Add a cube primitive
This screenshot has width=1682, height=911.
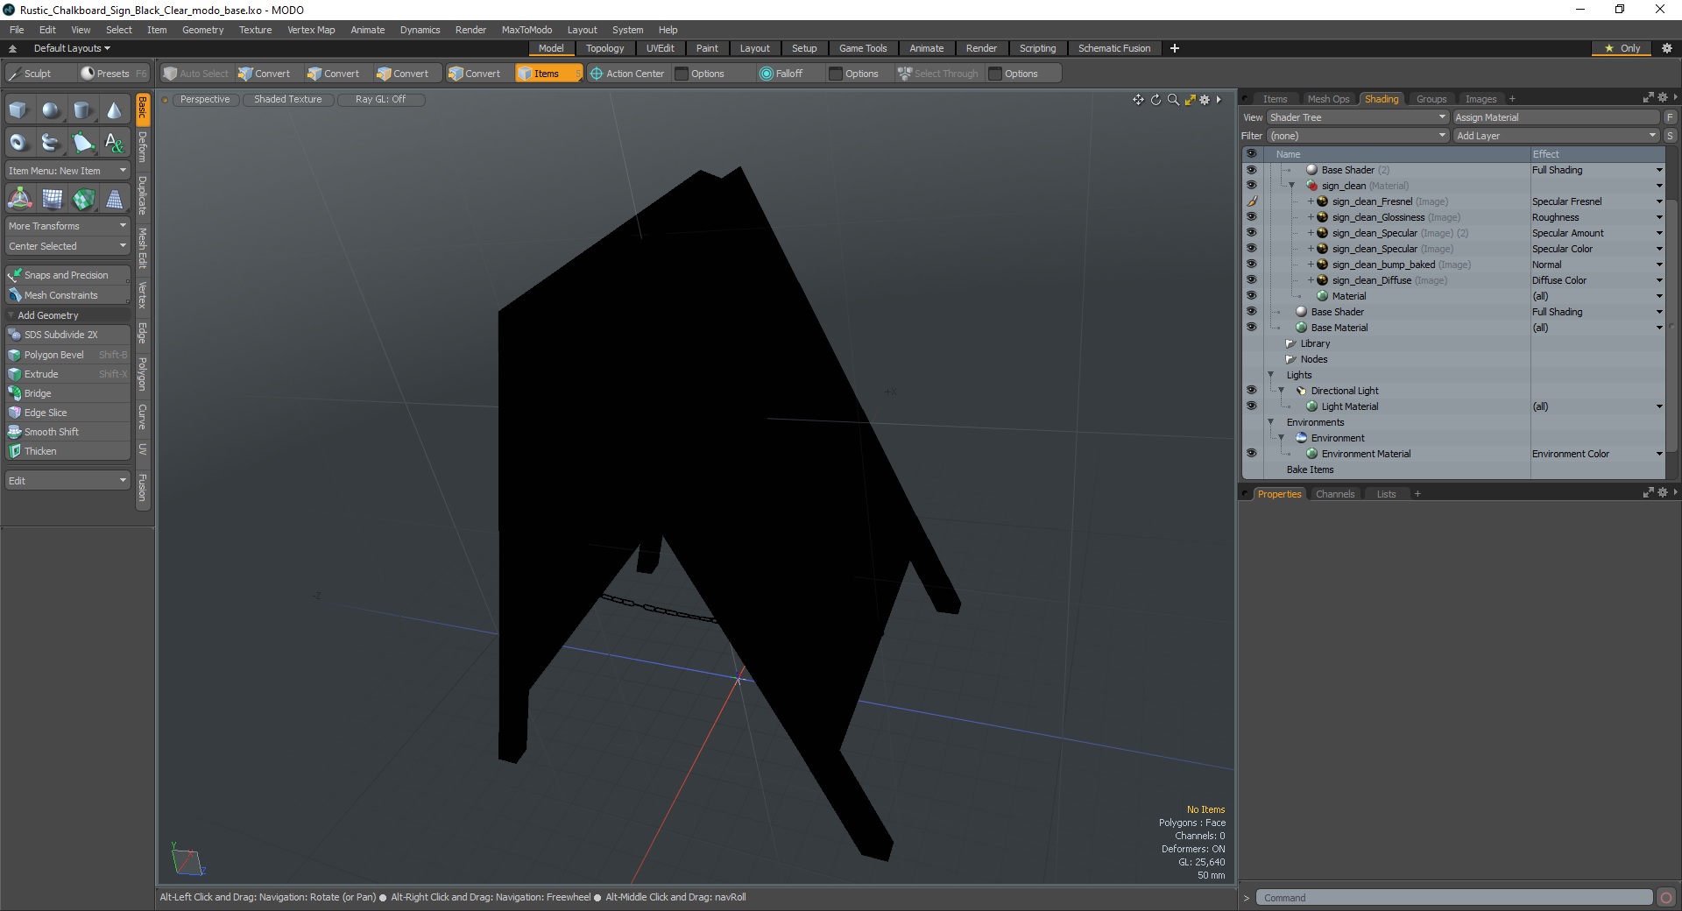[18, 110]
